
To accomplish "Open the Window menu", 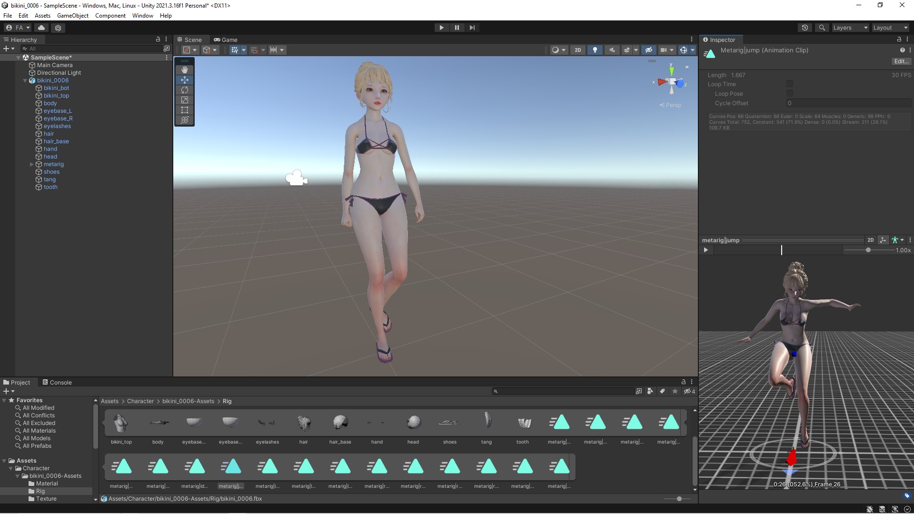I will pyautogui.click(x=143, y=16).
